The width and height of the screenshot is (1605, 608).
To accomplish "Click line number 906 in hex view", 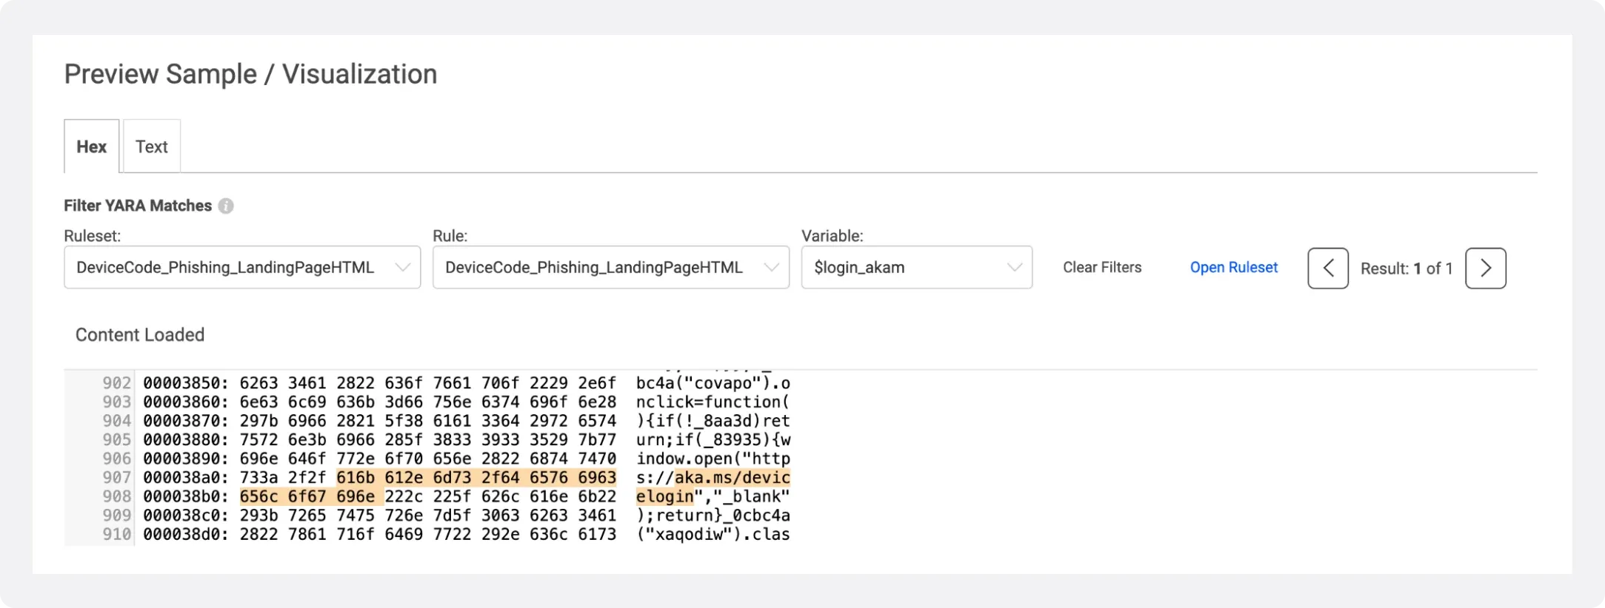I will point(117,459).
